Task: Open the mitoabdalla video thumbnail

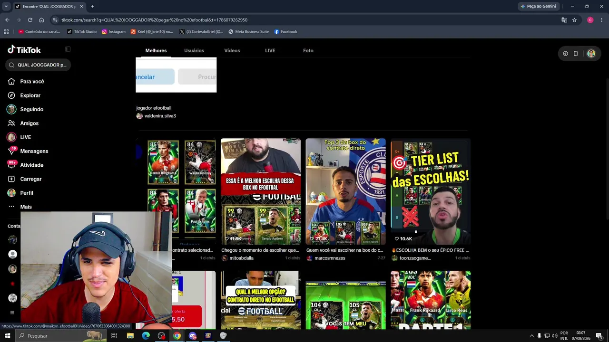Action: (261, 191)
